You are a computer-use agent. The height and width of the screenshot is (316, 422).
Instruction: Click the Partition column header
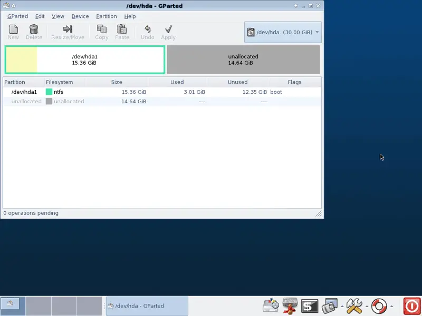[x=24, y=82]
